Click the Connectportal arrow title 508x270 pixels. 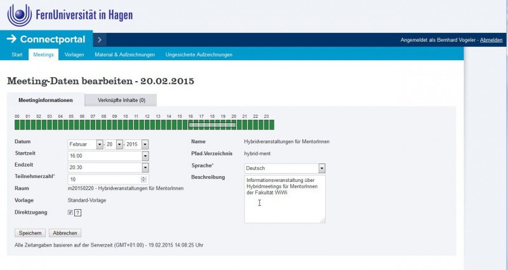coord(46,39)
